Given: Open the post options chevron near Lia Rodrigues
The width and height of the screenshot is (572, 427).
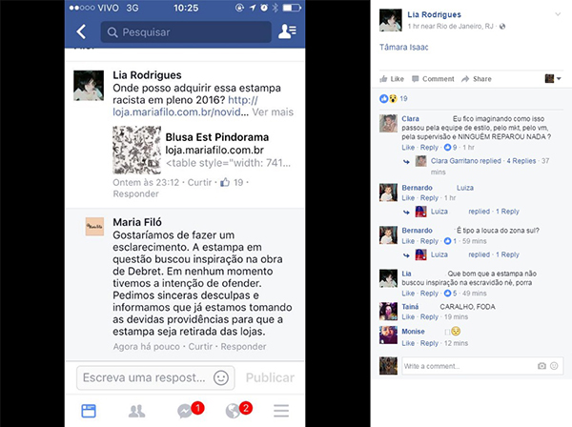Looking at the screenshot, I should pyautogui.click(x=558, y=14).
